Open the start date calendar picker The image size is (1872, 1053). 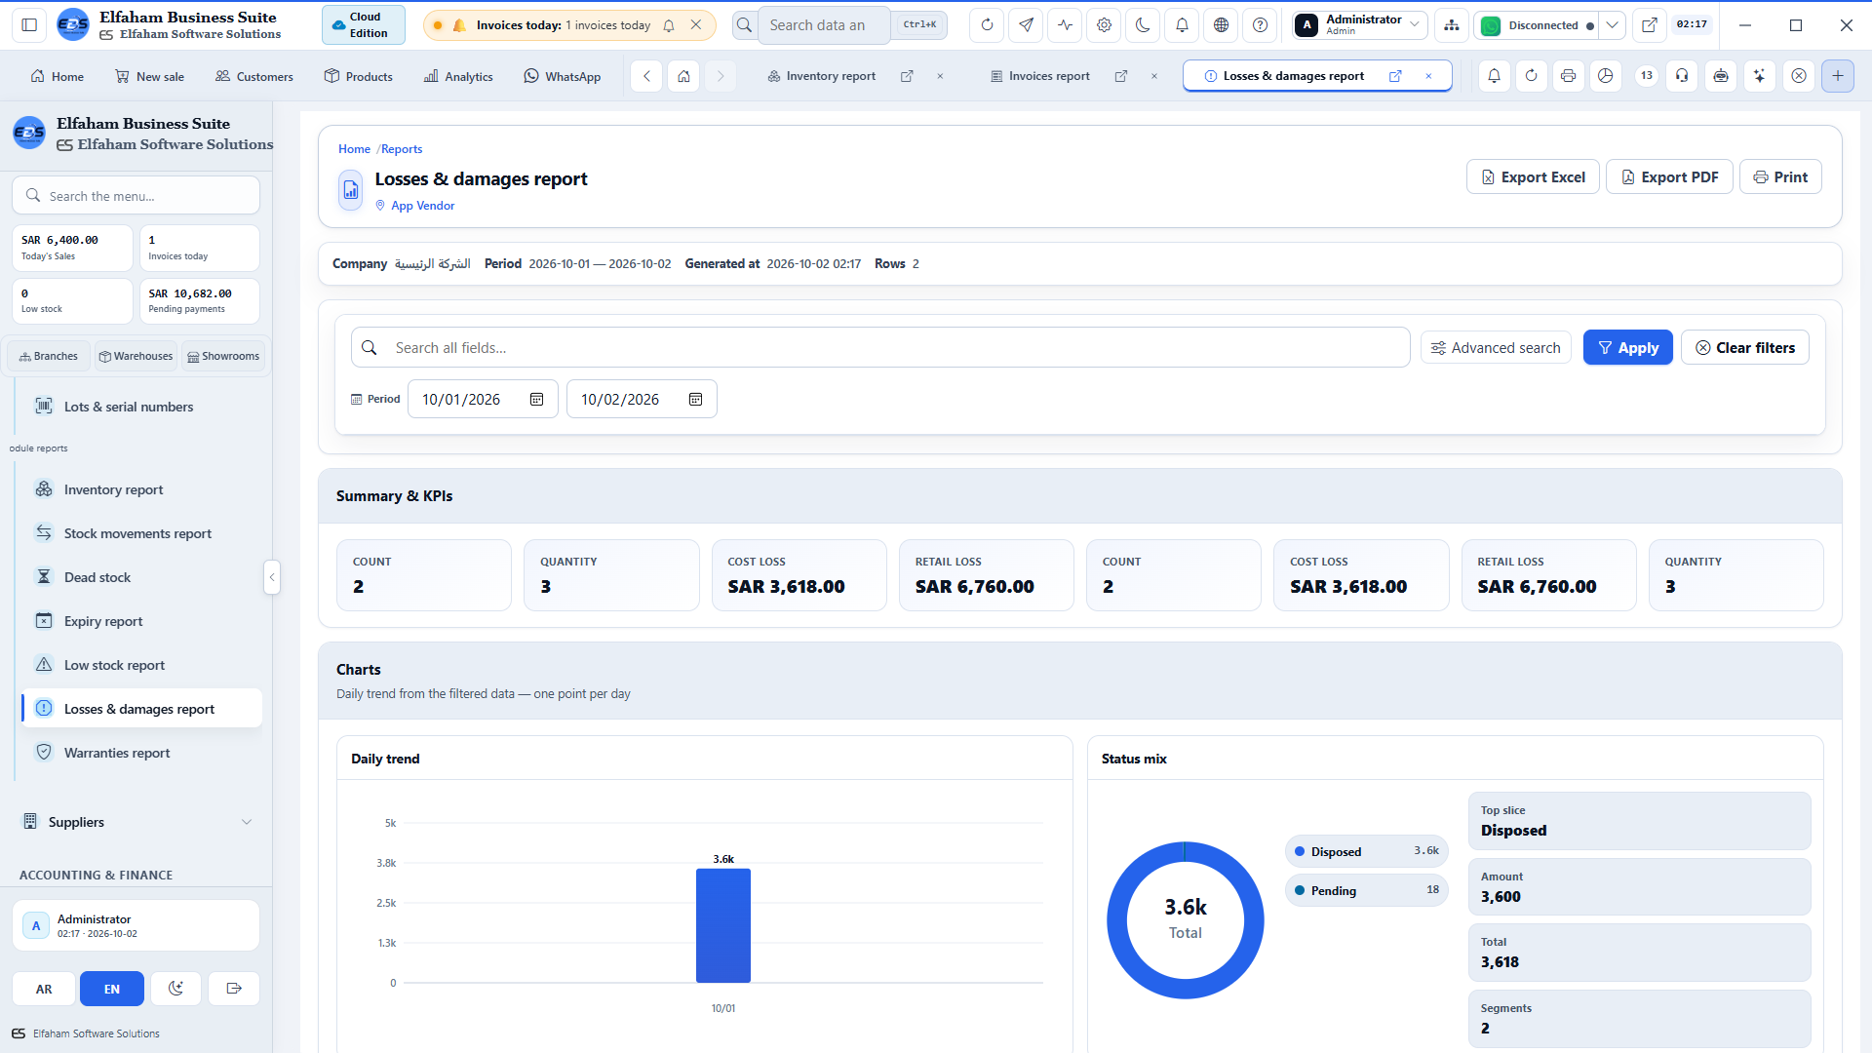pos(536,400)
